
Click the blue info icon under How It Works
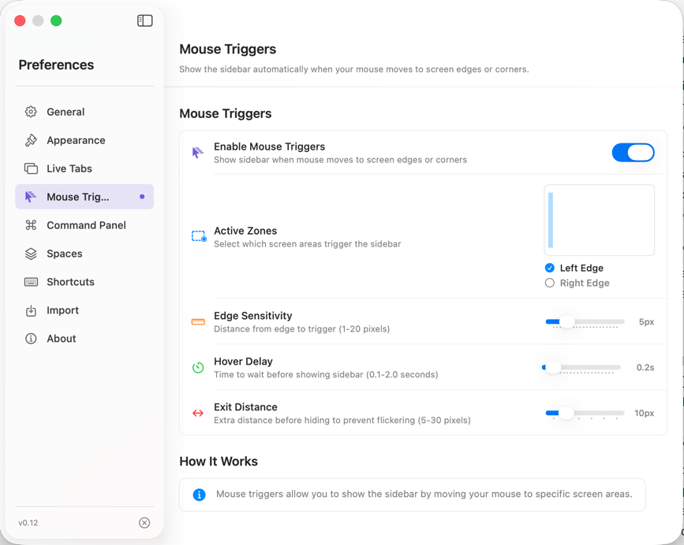[x=199, y=495]
